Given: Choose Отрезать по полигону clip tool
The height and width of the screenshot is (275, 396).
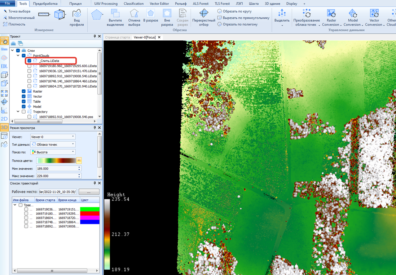Looking at the screenshot, I should point(238,24).
